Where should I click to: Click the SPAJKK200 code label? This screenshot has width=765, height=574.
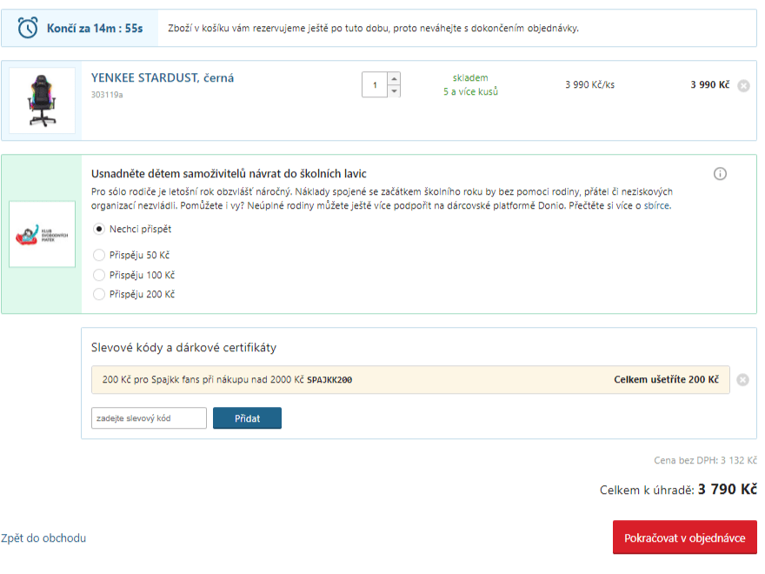pos(329,380)
